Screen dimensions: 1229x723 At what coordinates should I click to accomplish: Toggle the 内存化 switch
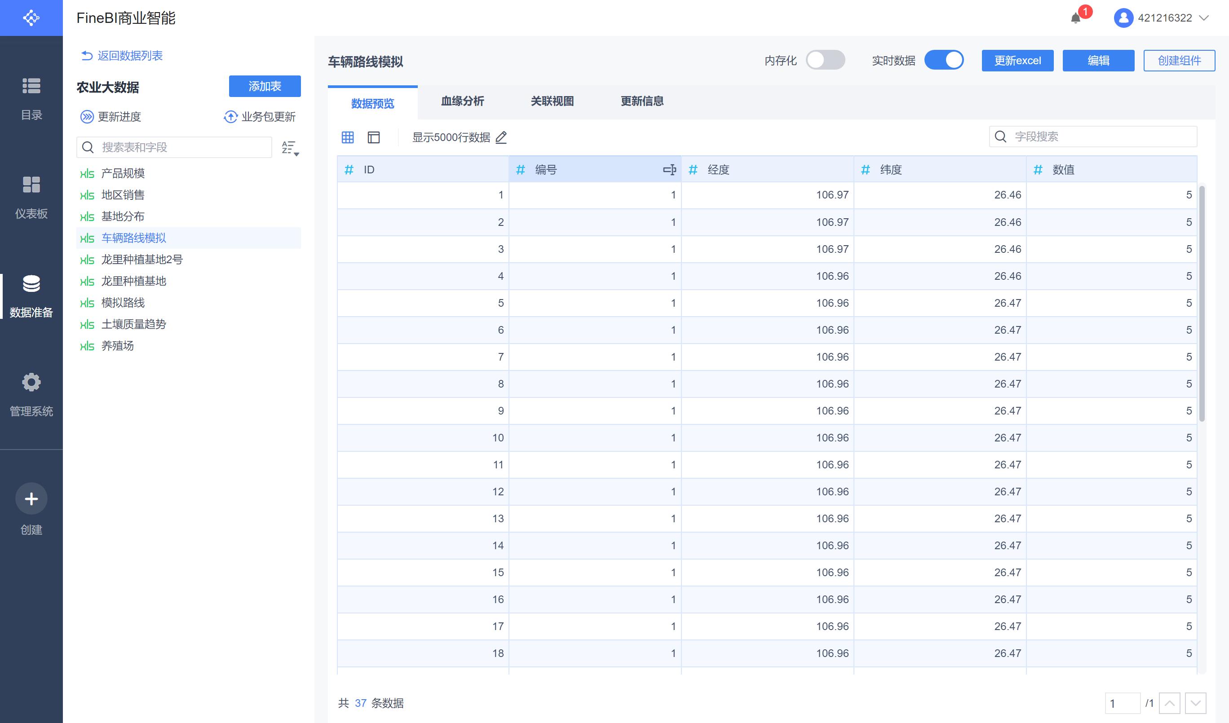coord(825,61)
